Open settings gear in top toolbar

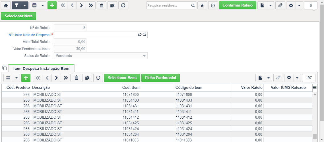click(291, 5)
